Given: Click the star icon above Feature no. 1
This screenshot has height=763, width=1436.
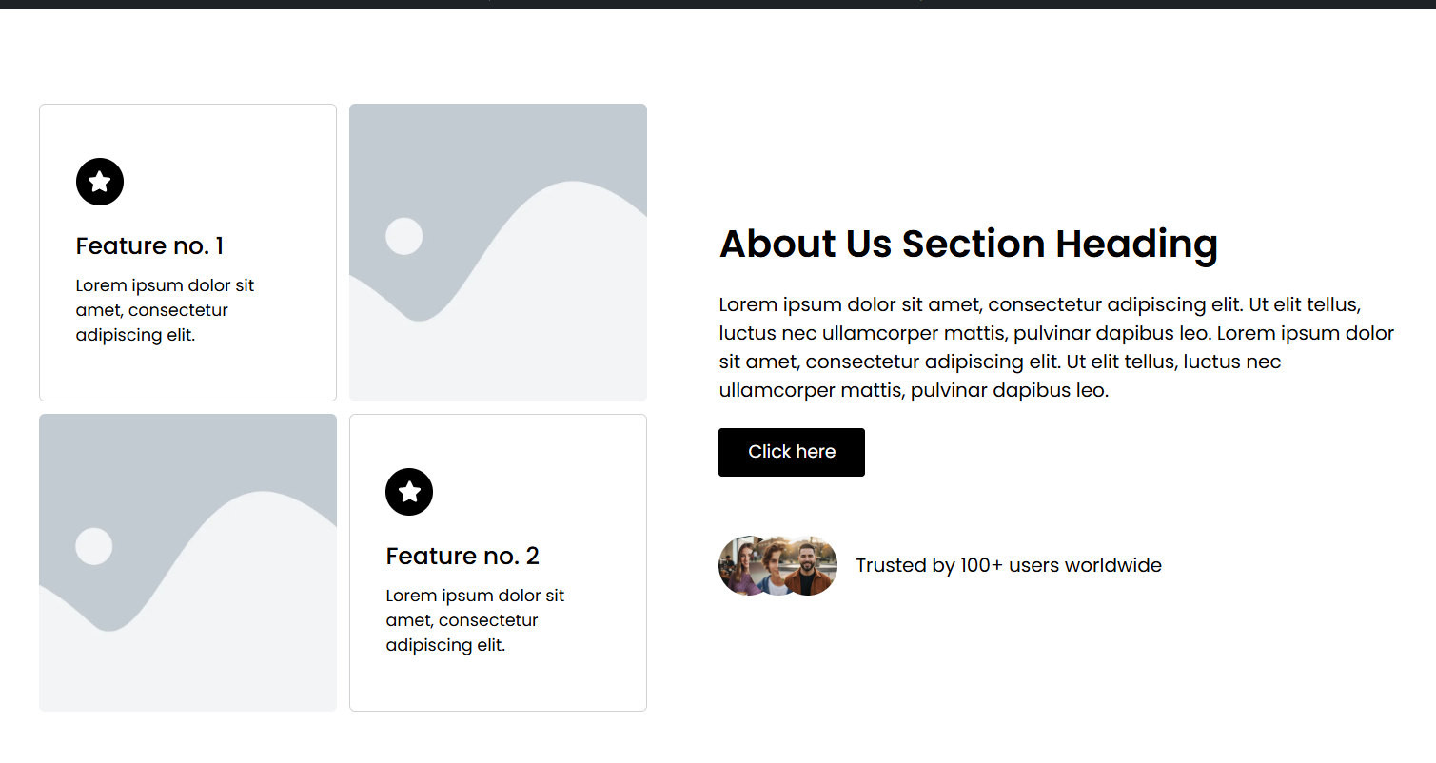Looking at the screenshot, I should pos(100,182).
